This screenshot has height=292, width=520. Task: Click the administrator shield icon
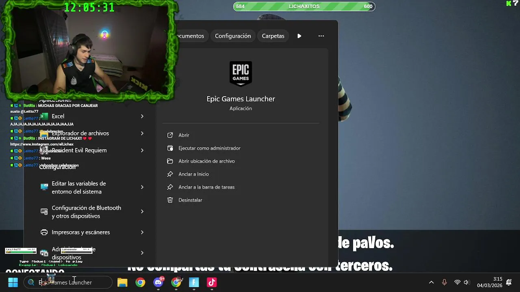pyautogui.click(x=170, y=148)
